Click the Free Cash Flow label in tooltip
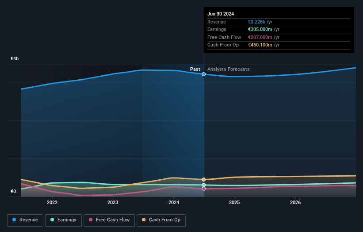The image size is (363, 232). point(224,37)
